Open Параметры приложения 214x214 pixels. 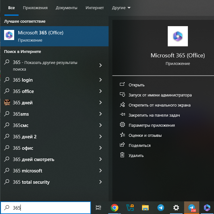click(152, 125)
